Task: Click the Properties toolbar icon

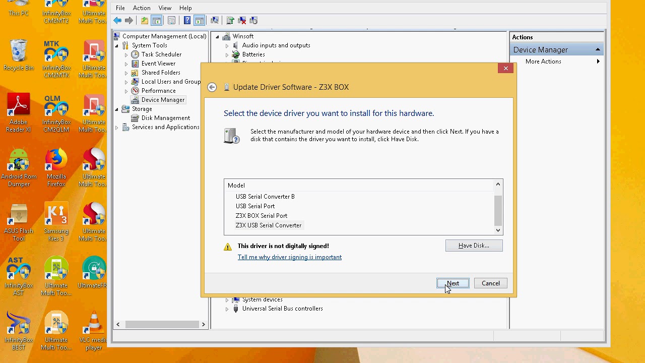Action: point(171,20)
